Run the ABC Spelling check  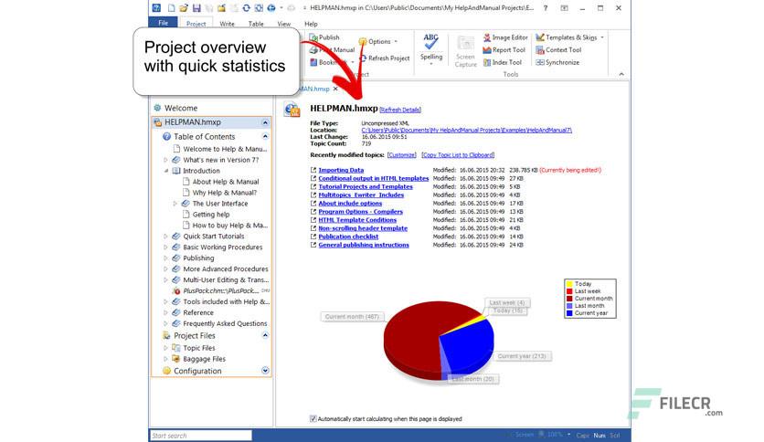point(431,47)
